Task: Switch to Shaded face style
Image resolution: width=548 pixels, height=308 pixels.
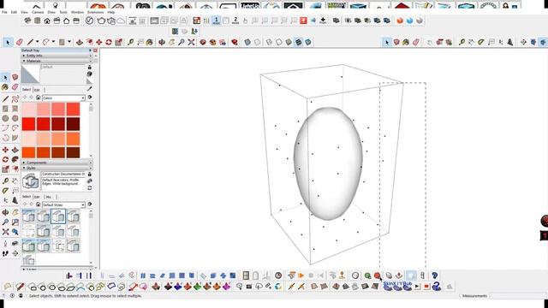Action: [x=289, y=42]
